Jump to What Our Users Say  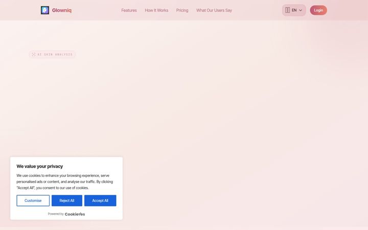click(214, 10)
